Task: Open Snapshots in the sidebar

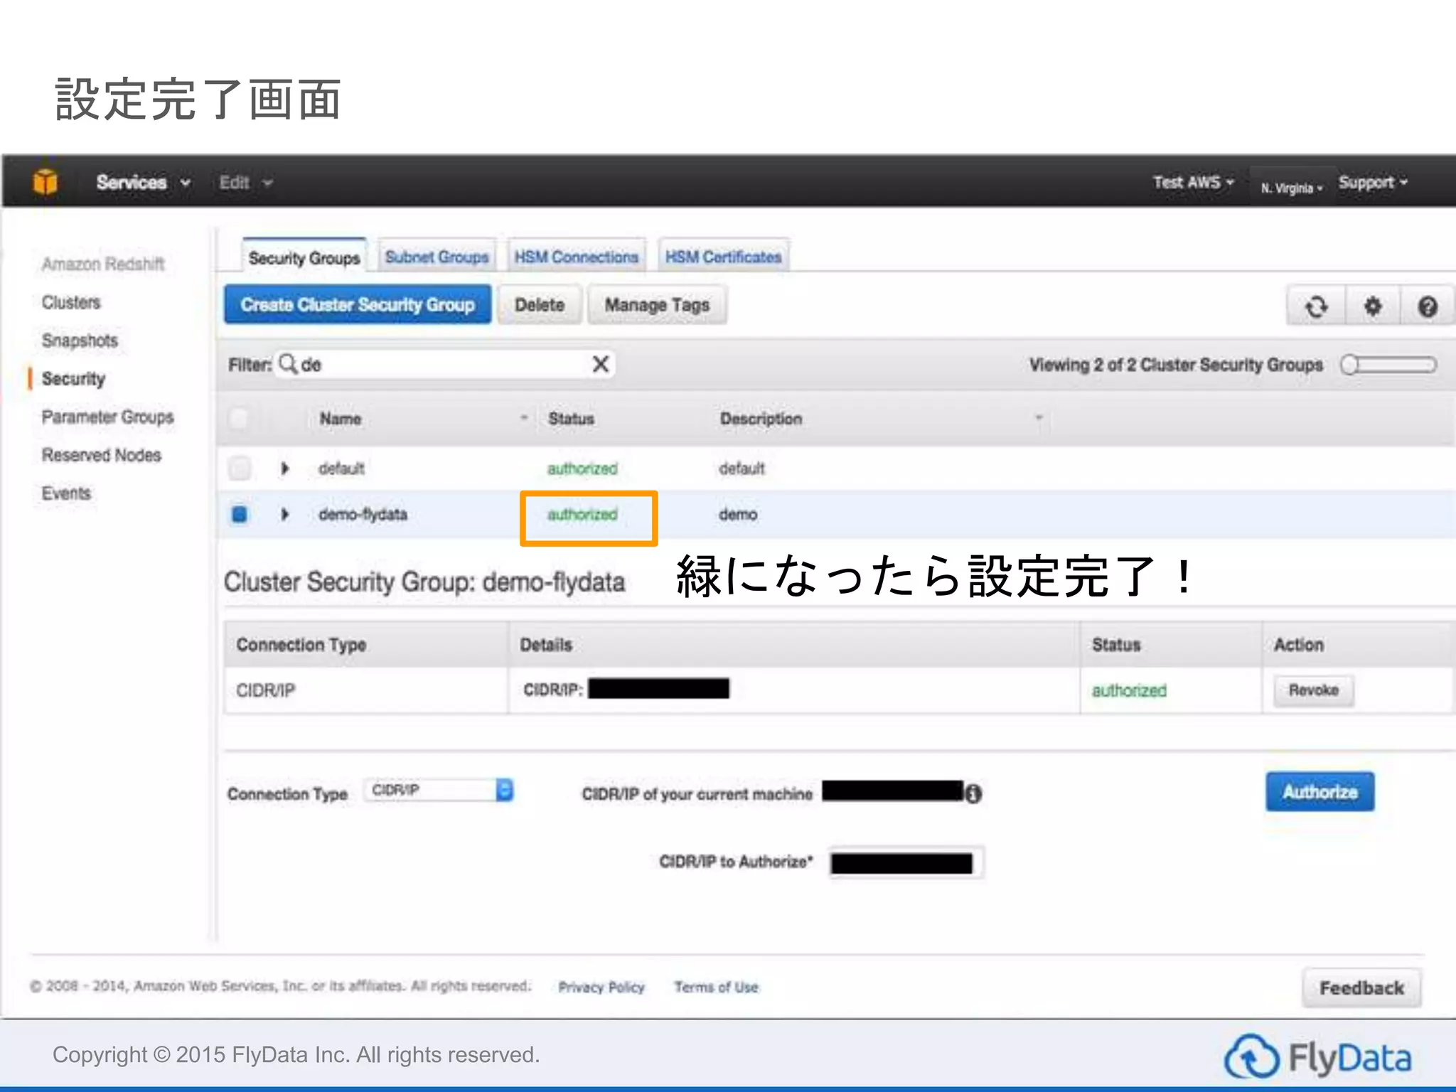Action: coord(80,341)
